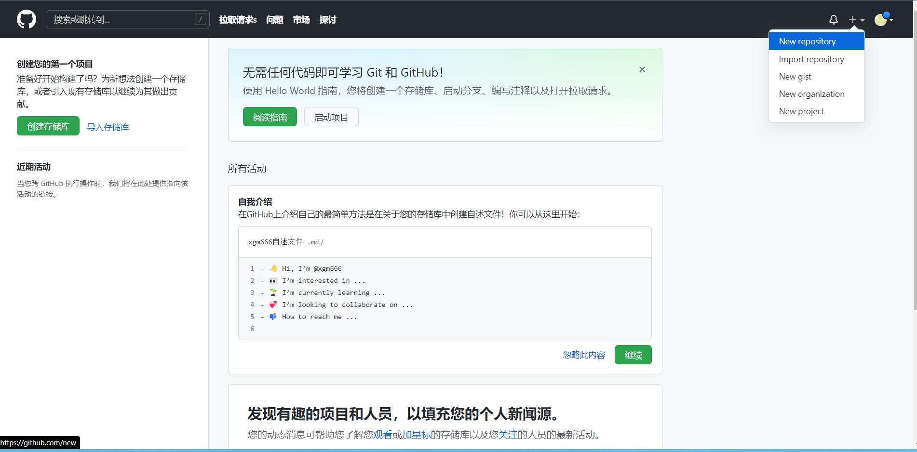Click the seedling emoji on line 3
This screenshot has height=452, width=917.
click(273, 292)
